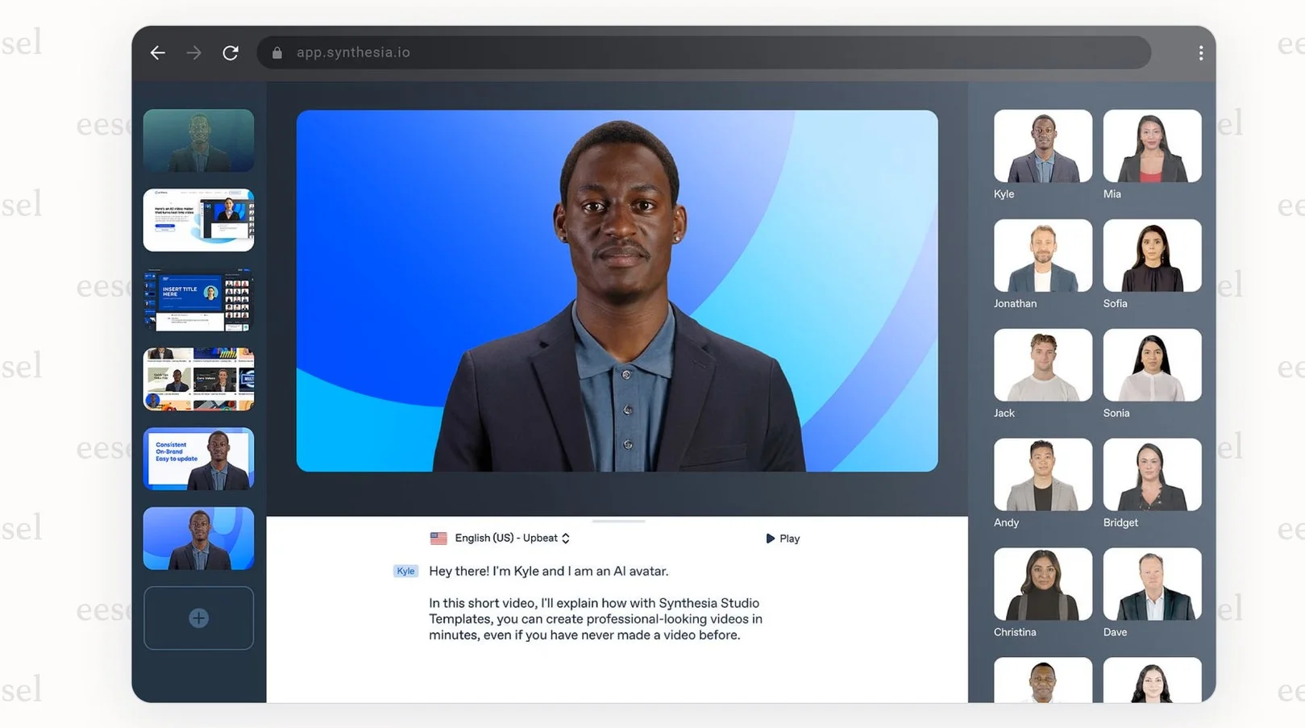Select the 'Consistent On-Brand' scene thumbnail
The width and height of the screenshot is (1305, 728).
click(x=198, y=459)
